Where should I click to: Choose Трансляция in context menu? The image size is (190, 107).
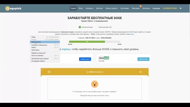click(45, 50)
